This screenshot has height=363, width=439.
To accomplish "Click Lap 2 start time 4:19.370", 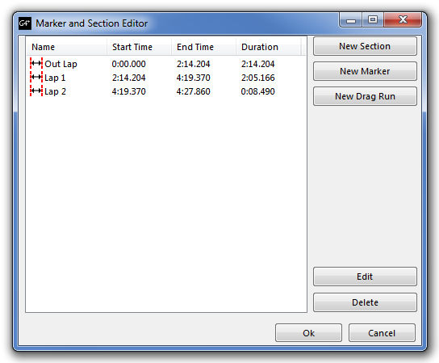I will tap(129, 91).
